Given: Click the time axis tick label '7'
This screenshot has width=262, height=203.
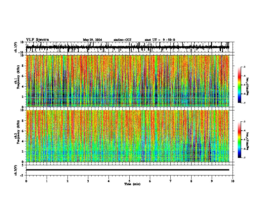Looking at the screenshot, I should (171, 181).
